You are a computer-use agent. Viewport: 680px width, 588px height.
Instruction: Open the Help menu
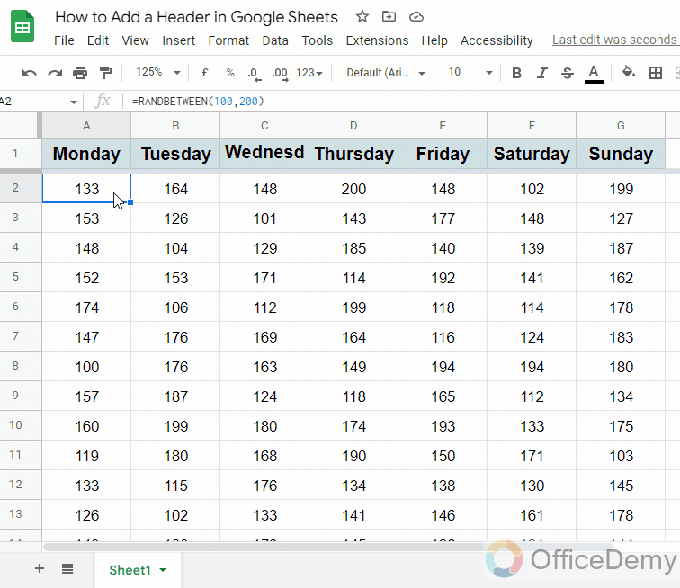tap(434, 40)
